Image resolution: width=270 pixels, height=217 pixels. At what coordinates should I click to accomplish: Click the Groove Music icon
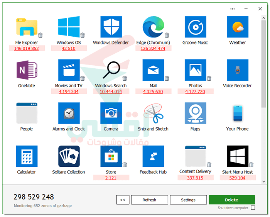[196, 27]
